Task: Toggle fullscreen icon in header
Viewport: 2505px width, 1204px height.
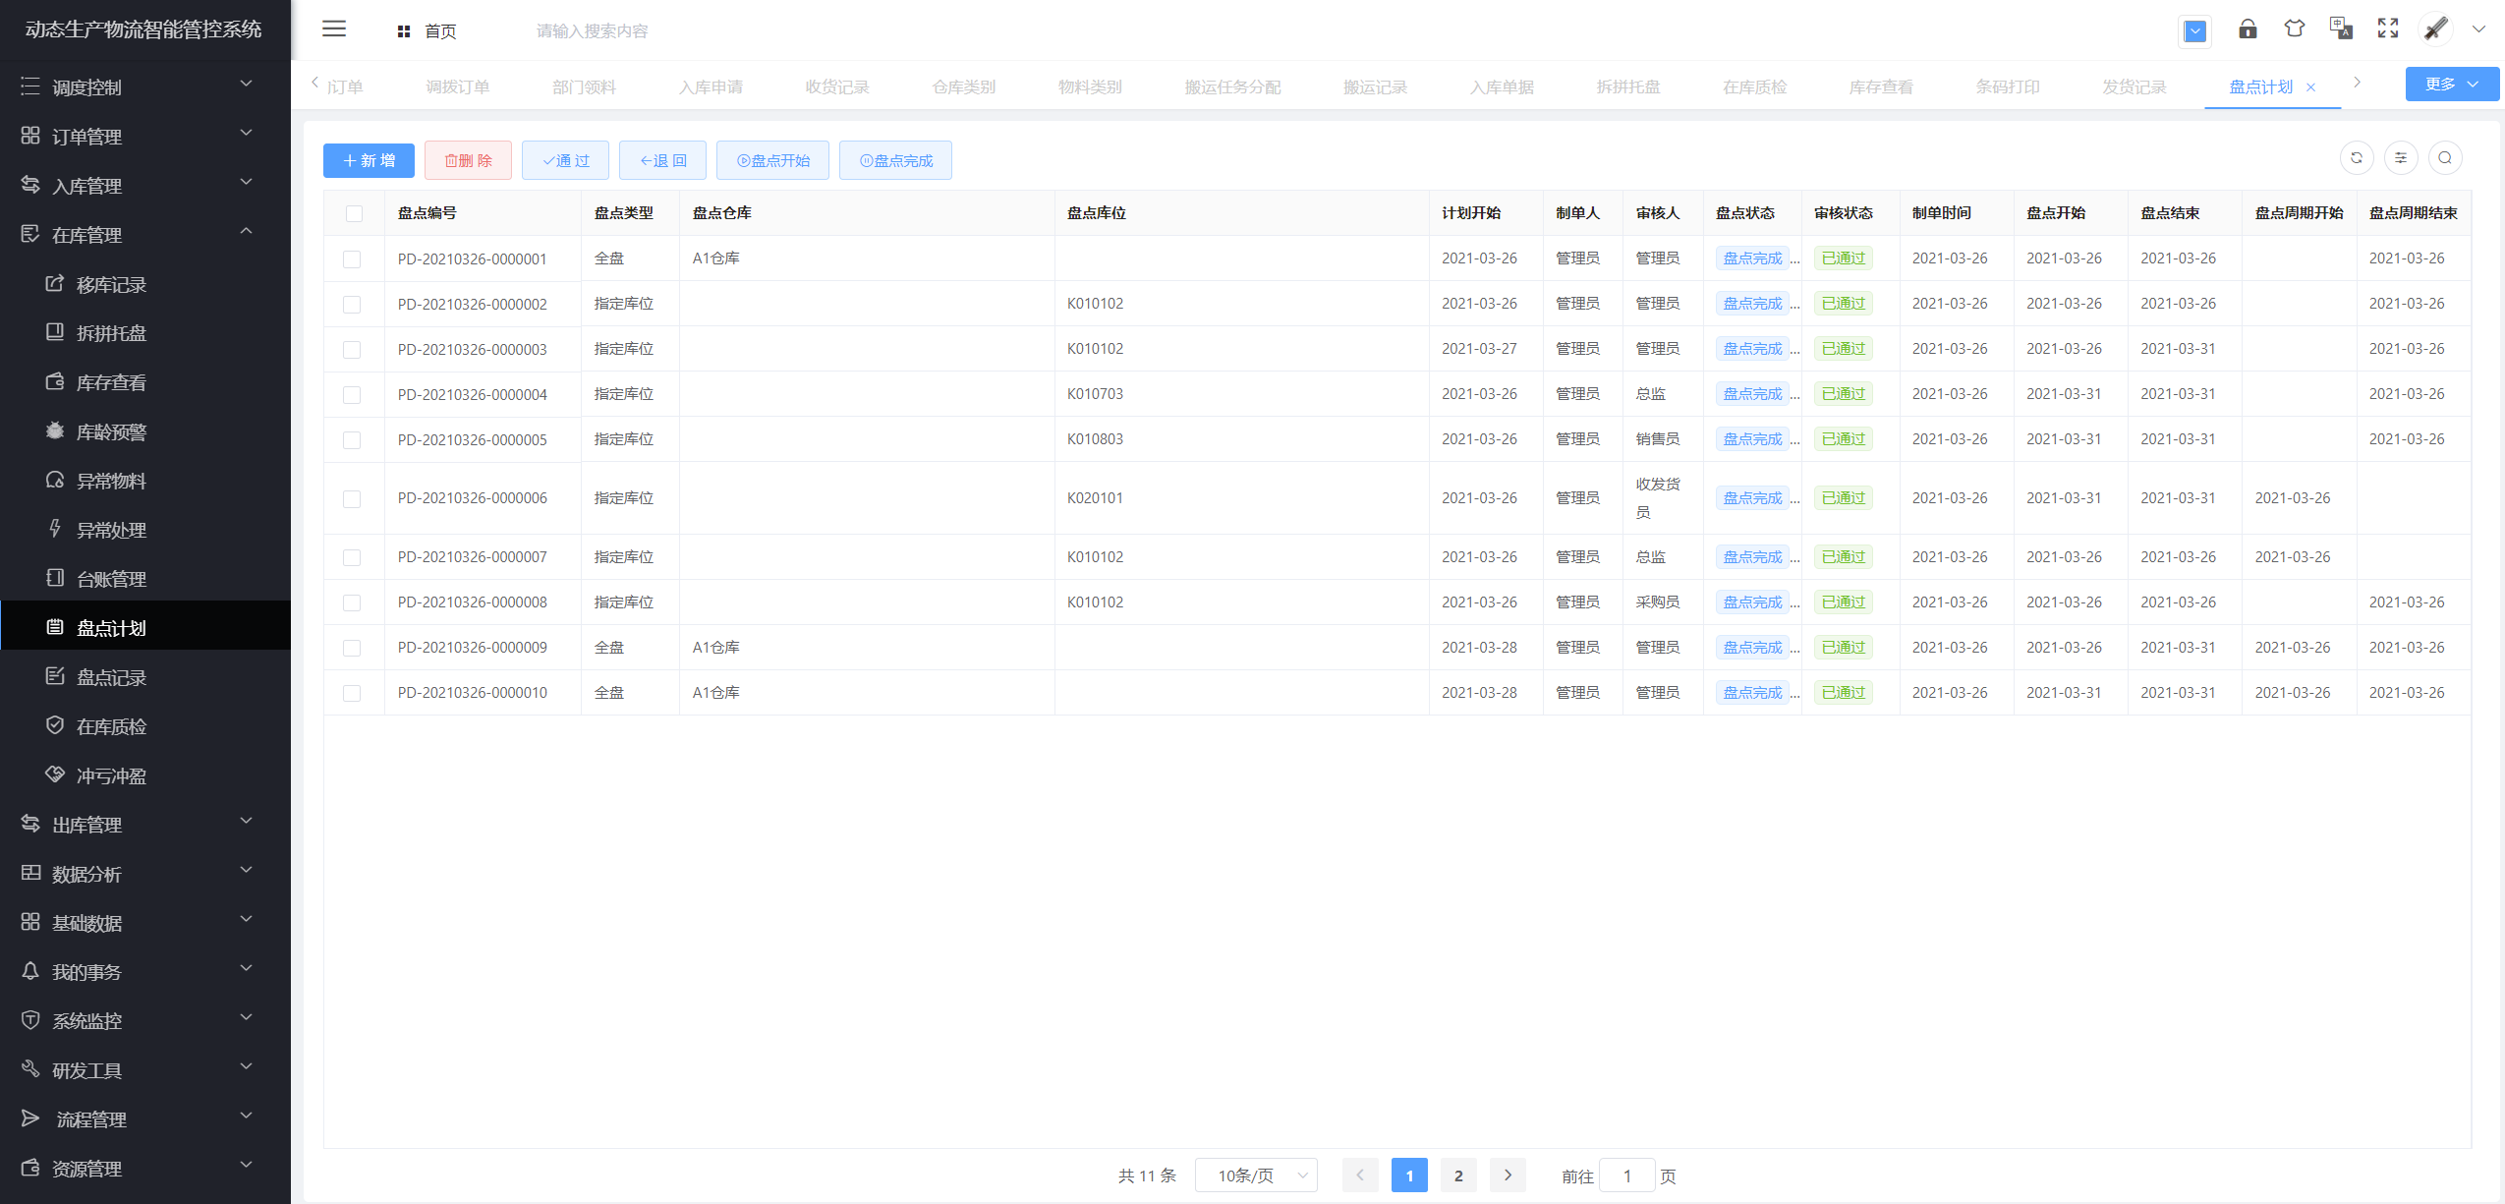Action: pos(2388,29)
